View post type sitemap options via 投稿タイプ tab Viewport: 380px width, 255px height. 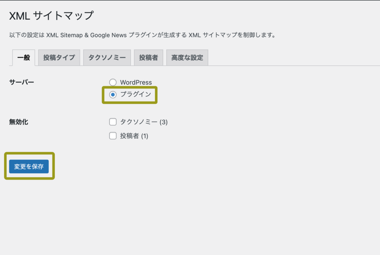(x=59, y=58)
